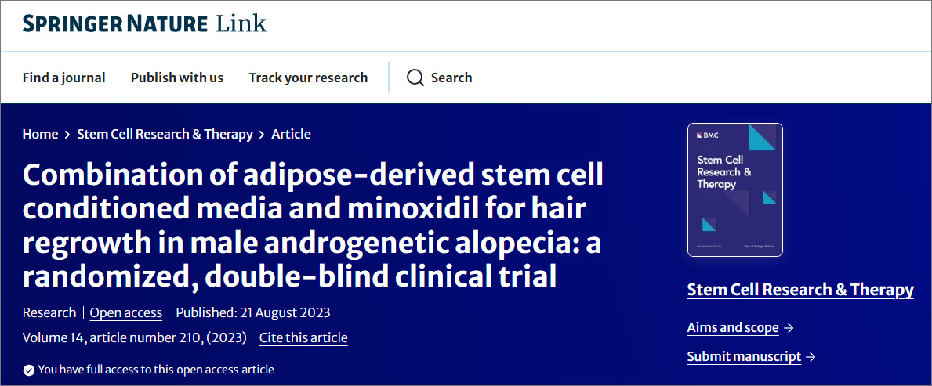Click the full access checkmark icon
Viewport: 932px width, 386px height.
coord(29,370)
